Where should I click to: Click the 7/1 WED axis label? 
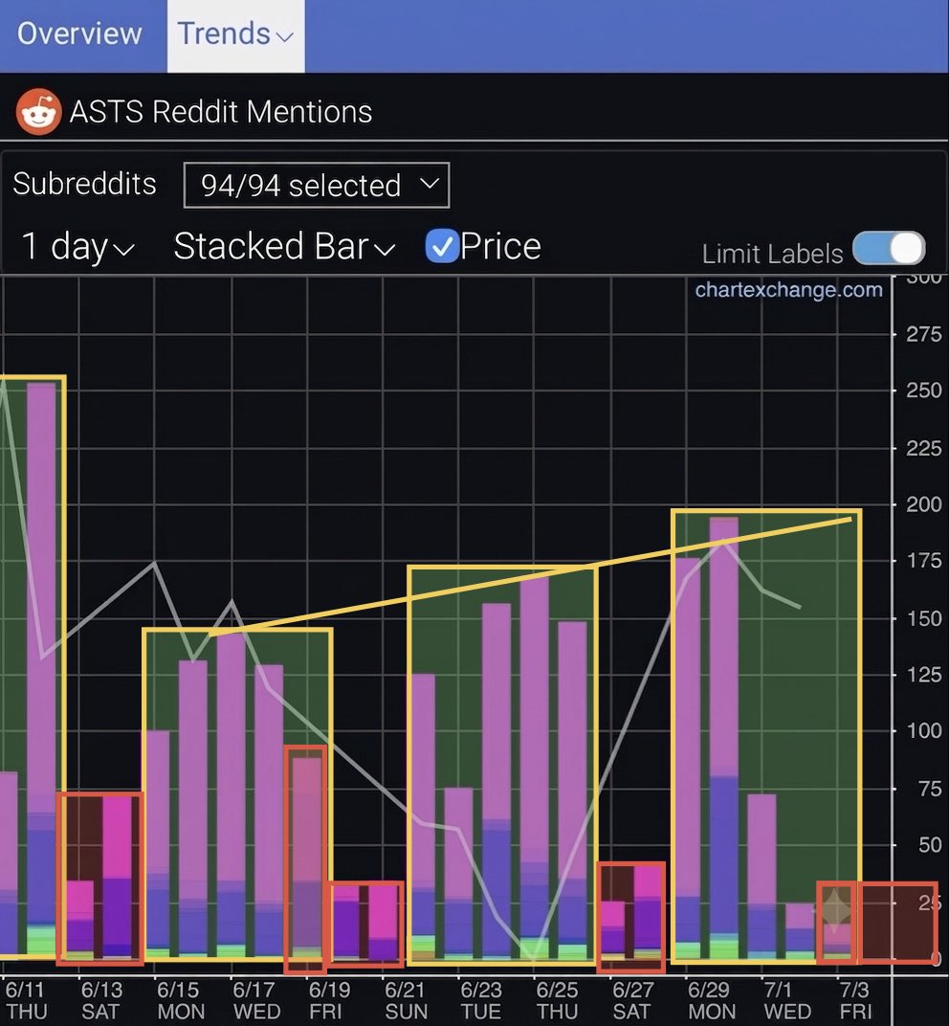point(786,1000)
